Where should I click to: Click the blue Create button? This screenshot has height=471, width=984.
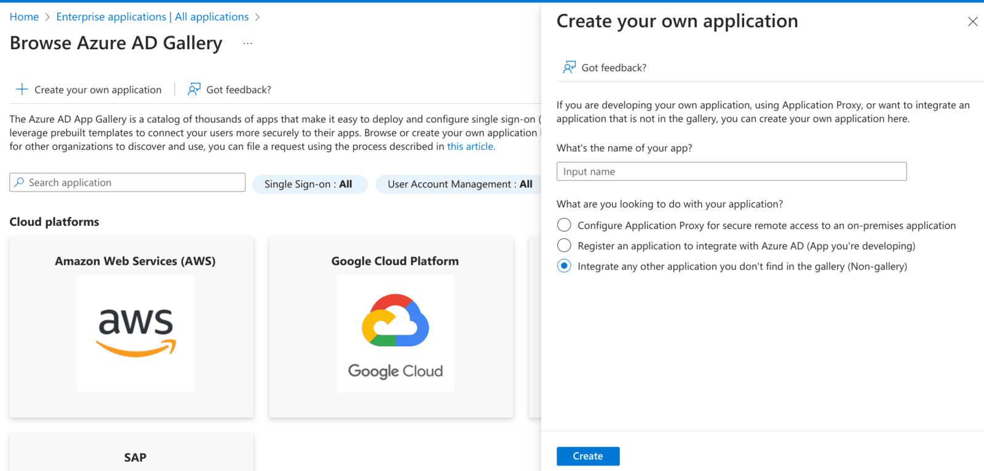pyautogui.click(x=588, y=456)
